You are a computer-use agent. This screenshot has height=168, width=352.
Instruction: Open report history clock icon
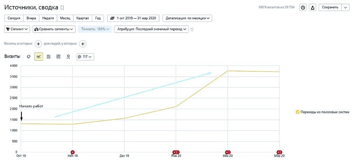click(x=303, y=7)
